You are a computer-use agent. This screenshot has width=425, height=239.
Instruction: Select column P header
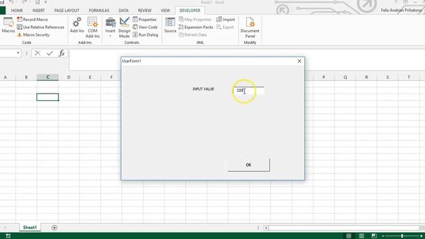pyautogui.click(x=323, y=77)
